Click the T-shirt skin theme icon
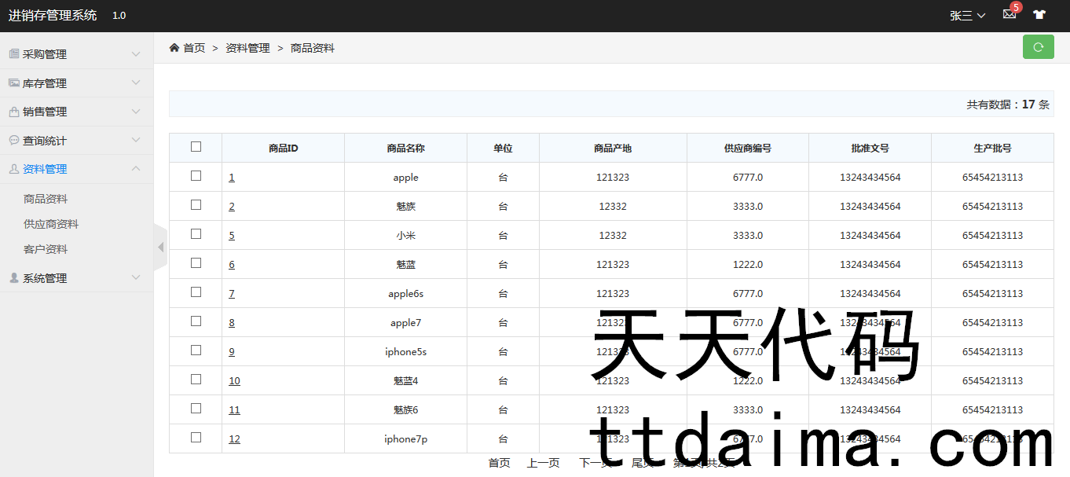Viewport: 1070px width, 477px height. tap(1039, 15)
